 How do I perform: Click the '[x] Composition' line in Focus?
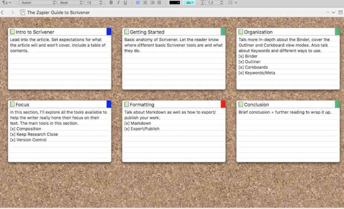[26, 129]
